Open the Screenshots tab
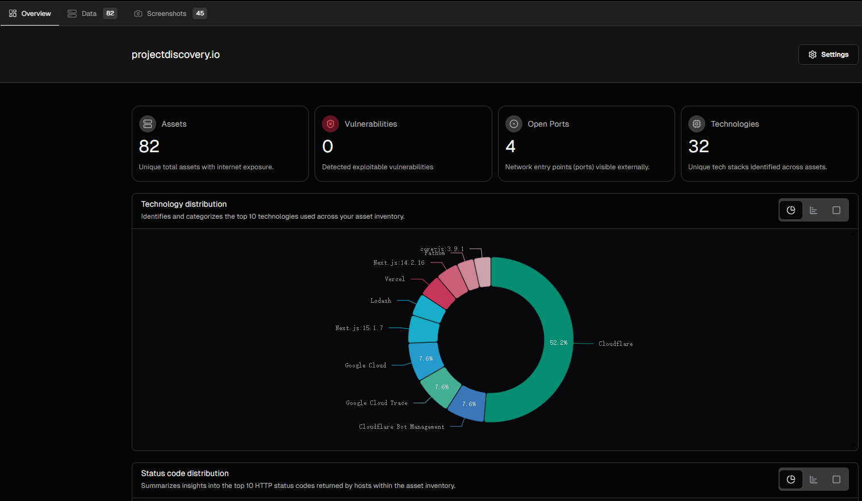Image resolution: width=862 pixels, height=501 pixels. (170, 13)
